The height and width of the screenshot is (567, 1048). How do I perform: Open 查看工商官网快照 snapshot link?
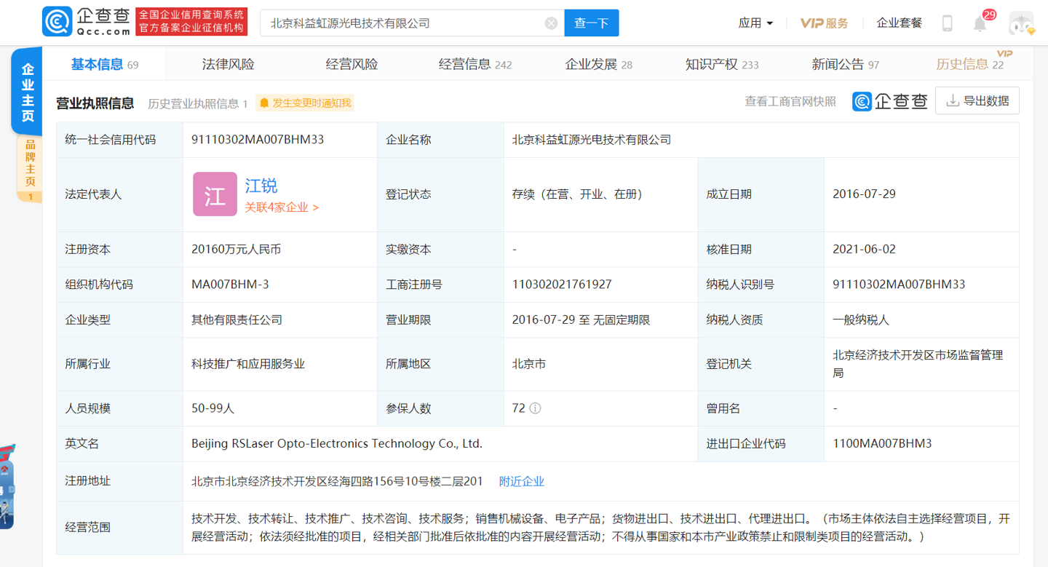pos(790,102)
